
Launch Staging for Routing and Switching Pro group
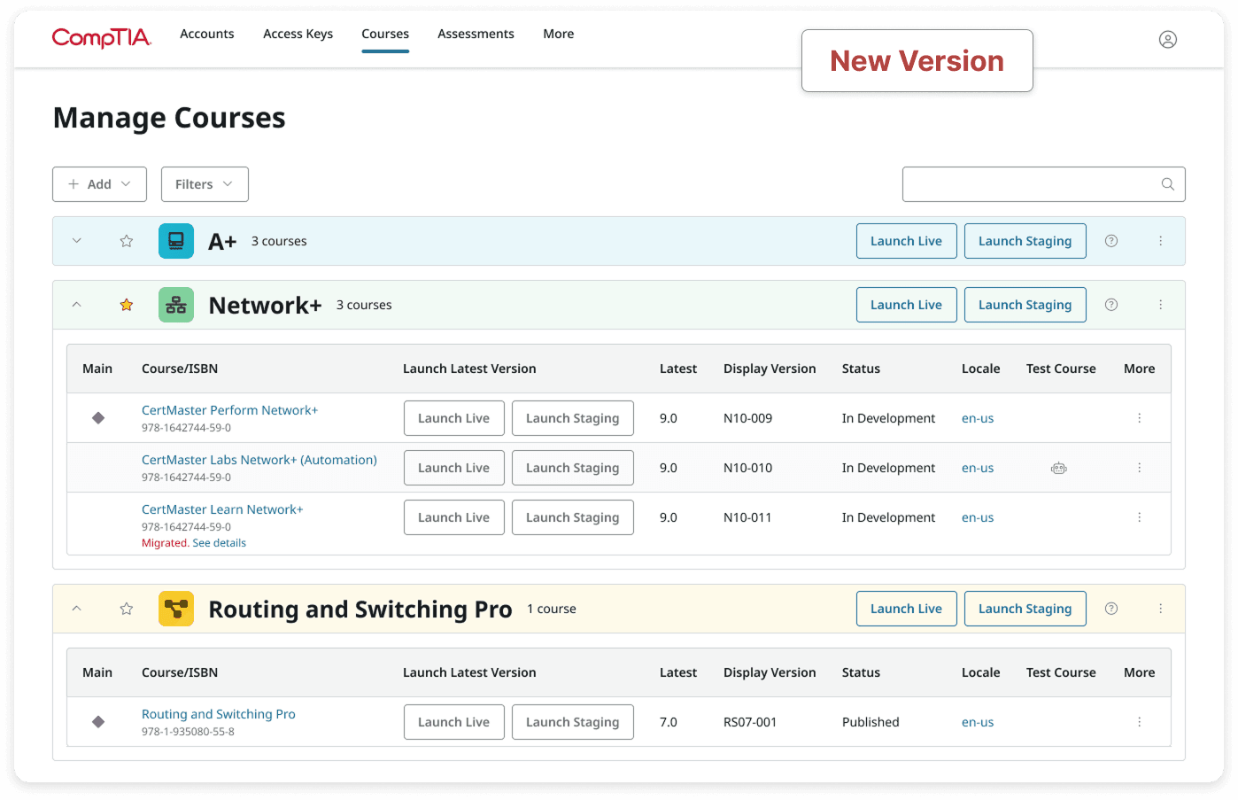tap(1025, 609)
